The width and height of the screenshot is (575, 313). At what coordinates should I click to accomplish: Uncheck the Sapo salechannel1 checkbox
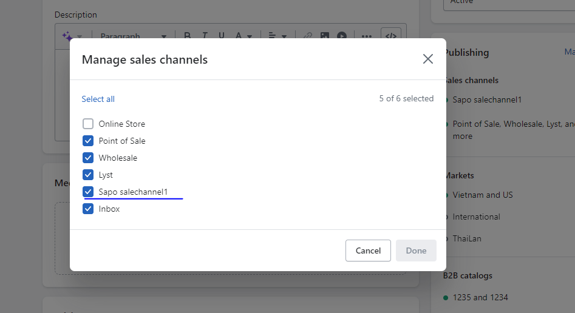pos(88,192)
